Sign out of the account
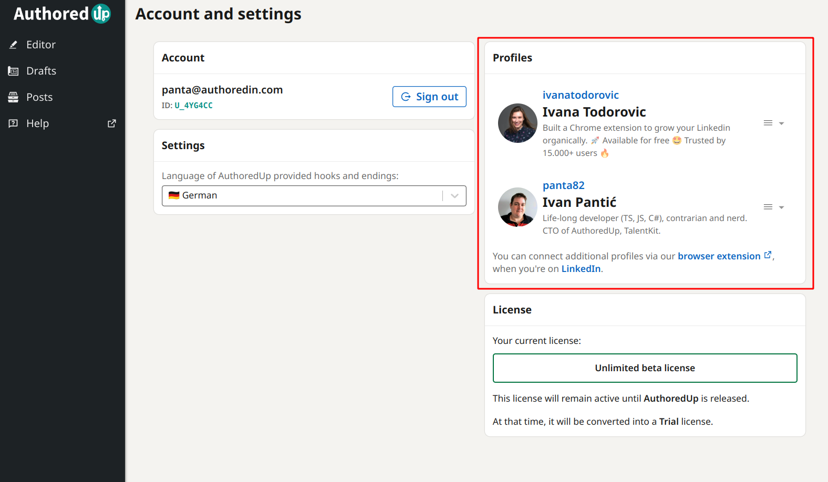Image resolution: width=828 pixels, height=482 pixels. (x=429, y=97)
